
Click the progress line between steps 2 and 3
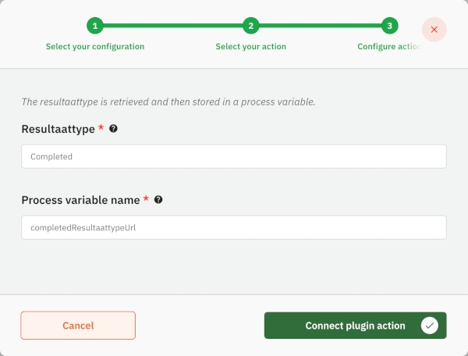pos(320,26)
